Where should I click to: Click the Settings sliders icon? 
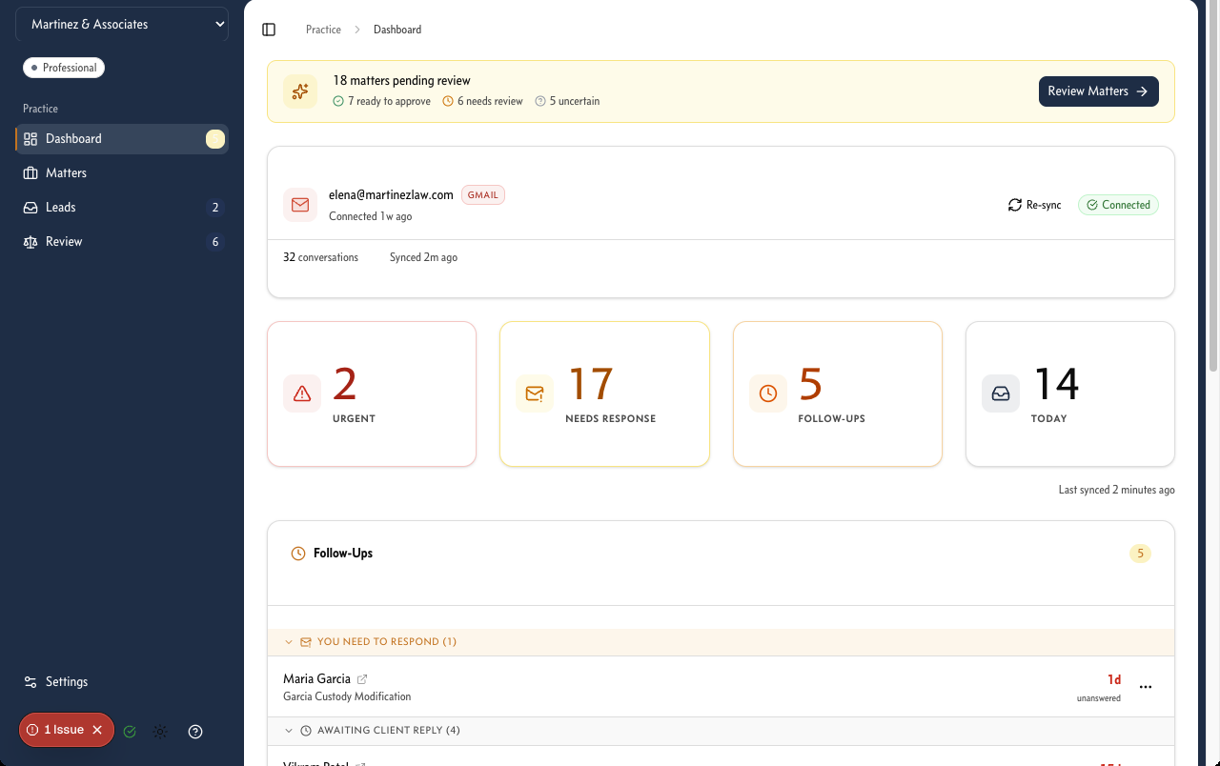click(x=30, y=681)
